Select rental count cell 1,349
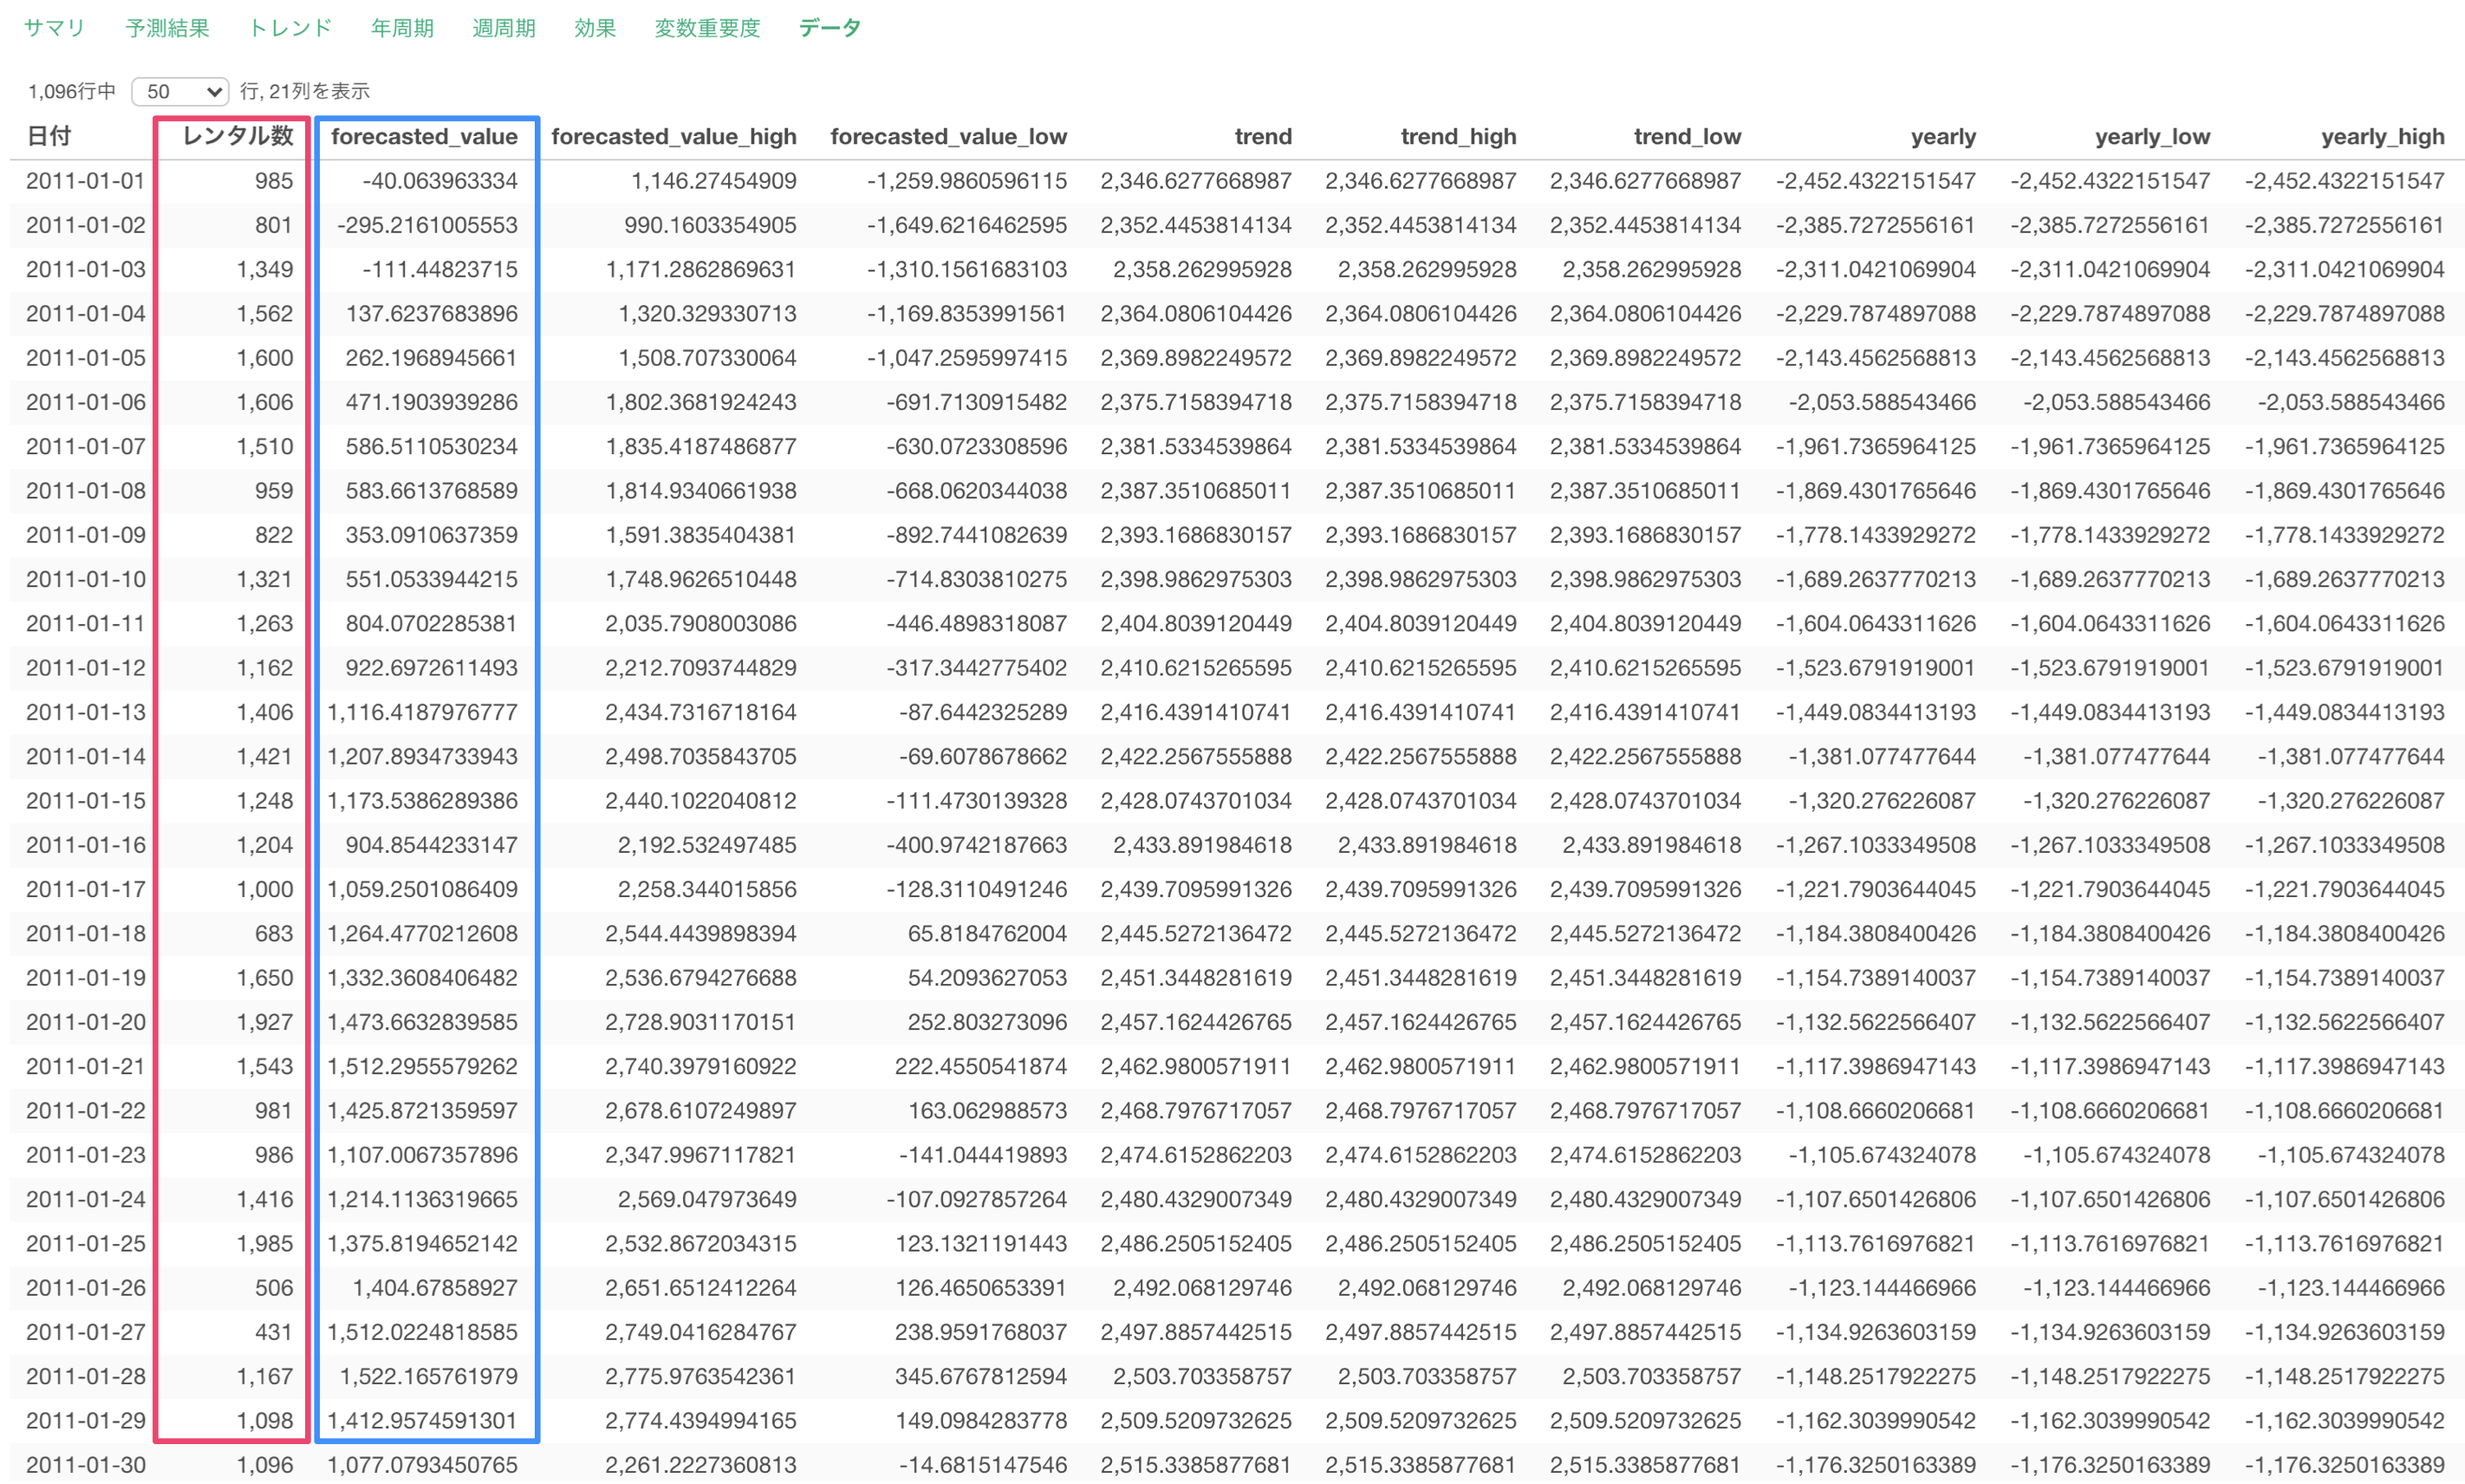Image resolution: width=2465 pixels, height=1484 pixels. pyautogui.click(x=265, y=269)
